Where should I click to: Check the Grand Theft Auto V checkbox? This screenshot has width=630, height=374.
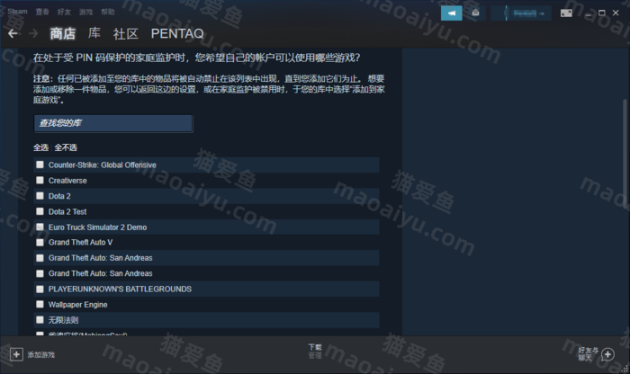click(x=40, y=243)
